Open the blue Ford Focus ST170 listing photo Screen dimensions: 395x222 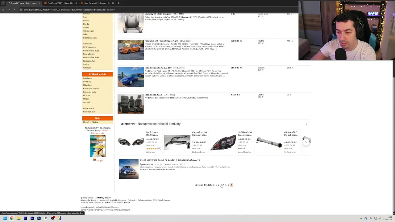click(131, 77)
